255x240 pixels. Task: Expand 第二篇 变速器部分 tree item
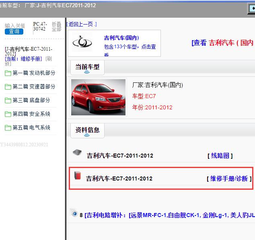point(34,86)
